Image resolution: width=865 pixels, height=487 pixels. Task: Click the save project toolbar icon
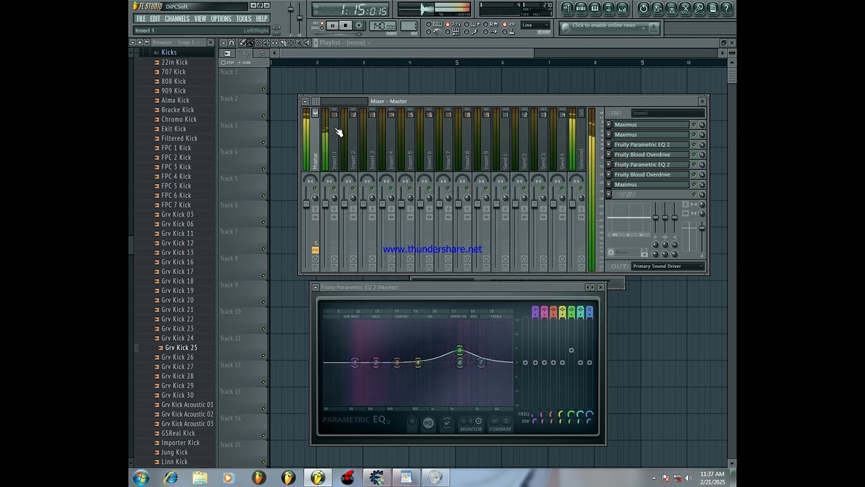tap(658, 8)
